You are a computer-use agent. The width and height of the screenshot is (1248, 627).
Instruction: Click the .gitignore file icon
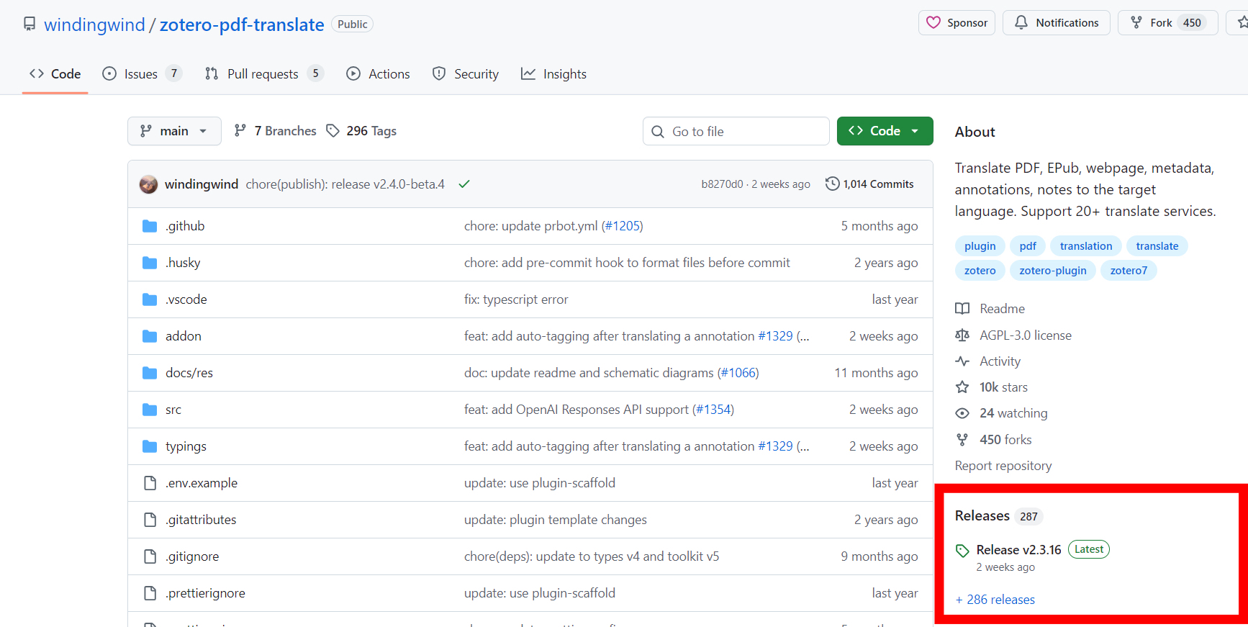coord(150,556)
